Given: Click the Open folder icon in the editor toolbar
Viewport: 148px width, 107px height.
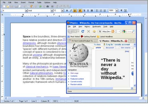Looking at the screenshot, I should click(x=8, y=6).
